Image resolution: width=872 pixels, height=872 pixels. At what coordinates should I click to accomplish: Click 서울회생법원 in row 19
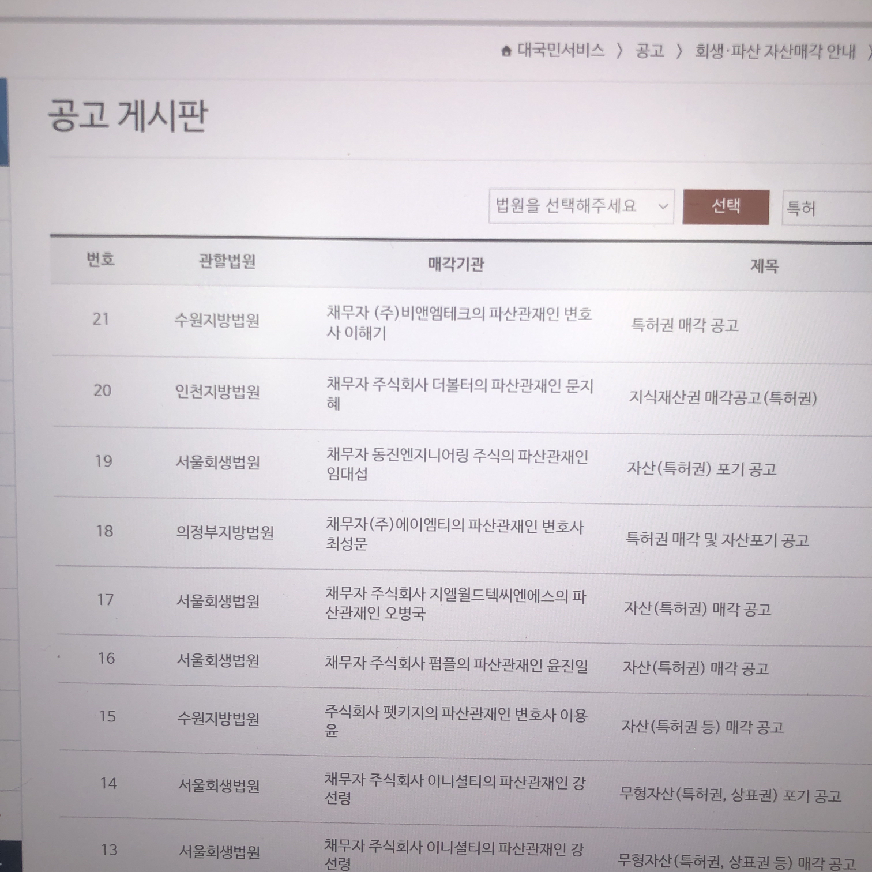tap(218, 462)
